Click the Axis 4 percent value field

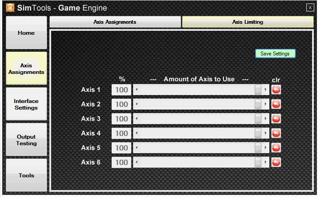pyautogui.click(x=121, y=133)
